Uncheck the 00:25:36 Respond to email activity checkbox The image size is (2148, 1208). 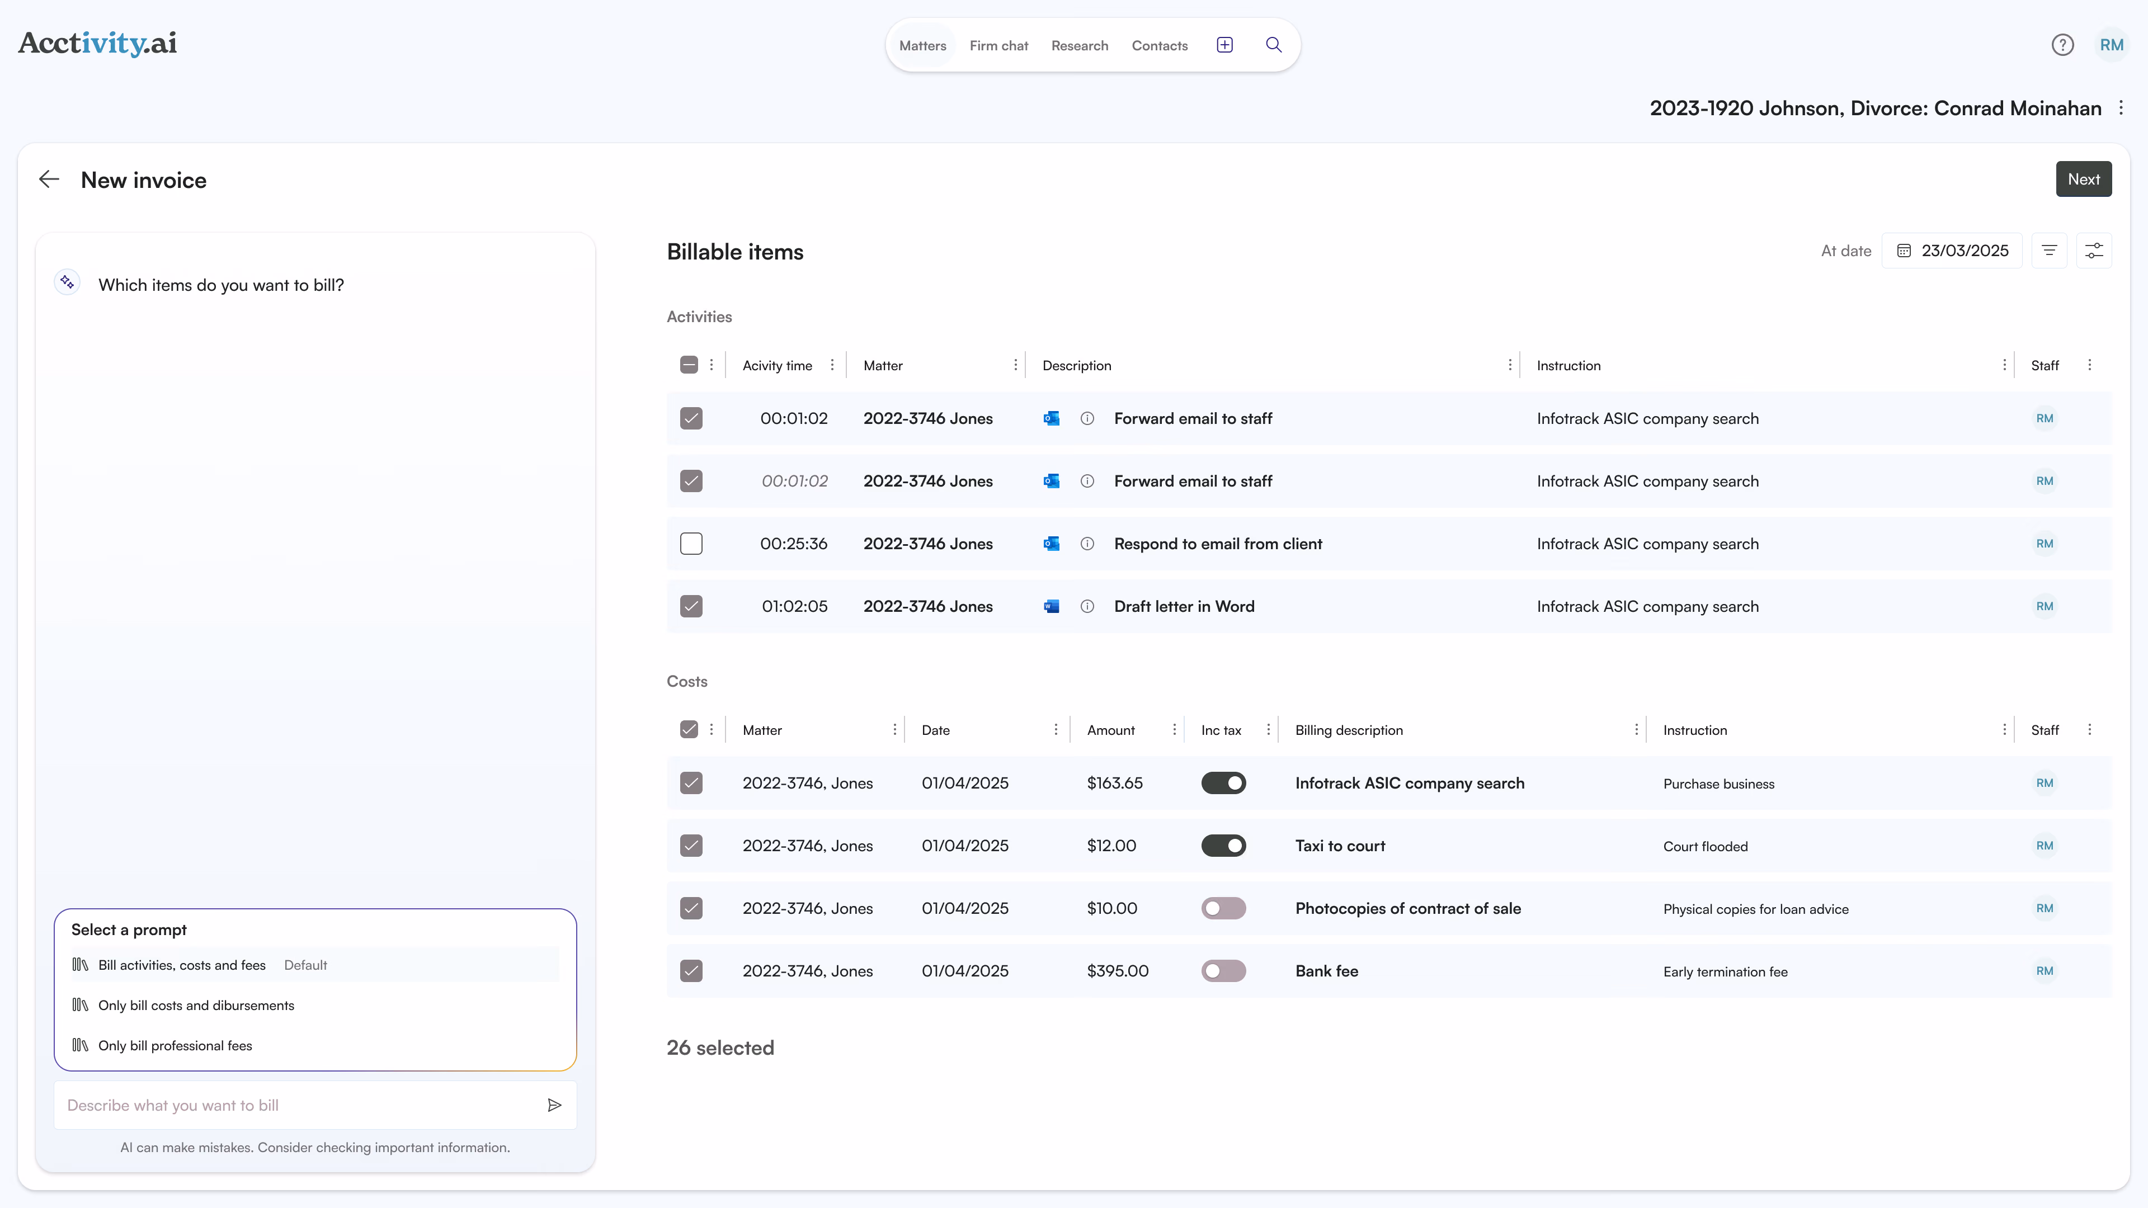click(691, 544)
